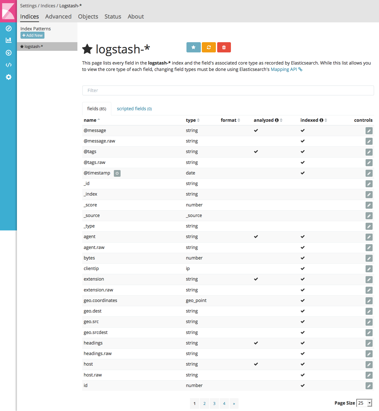
Task: Click the clock icon beside @timestamp
Action: (x=117, y=173)
